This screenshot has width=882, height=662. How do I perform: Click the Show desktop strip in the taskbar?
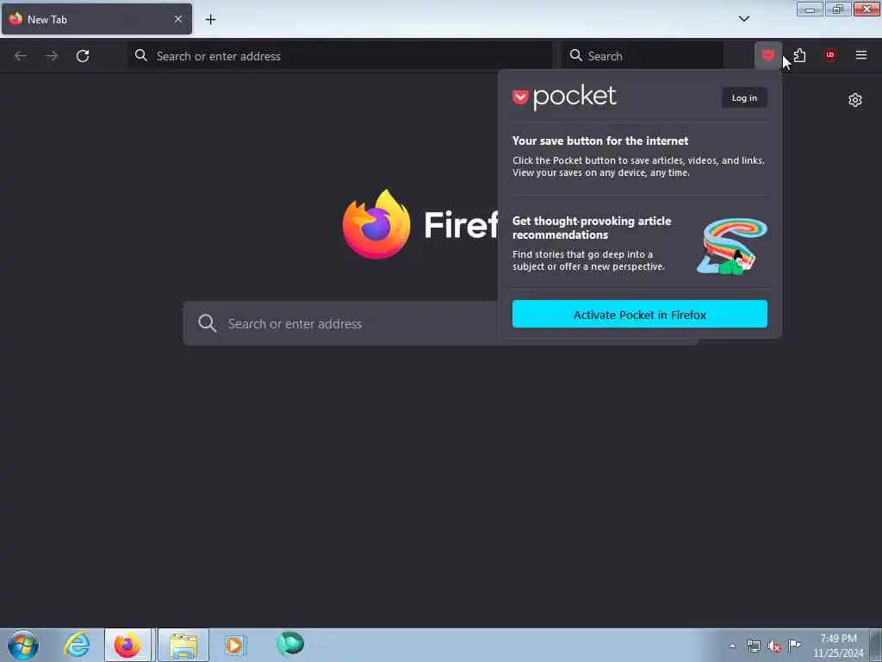click(x=876, y=645)
